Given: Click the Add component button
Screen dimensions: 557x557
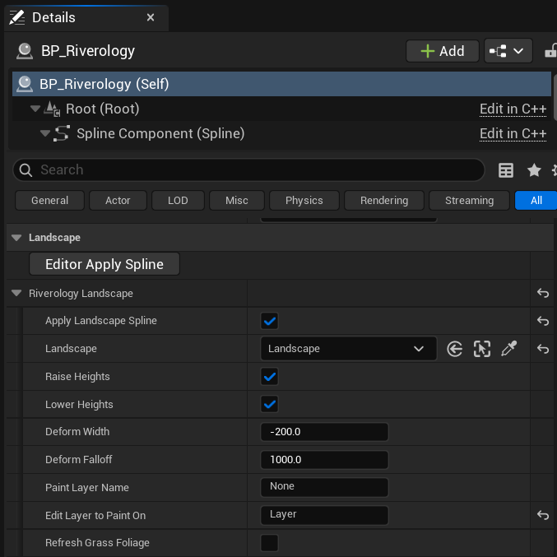Looking at the screenshot, I should 443,51.
